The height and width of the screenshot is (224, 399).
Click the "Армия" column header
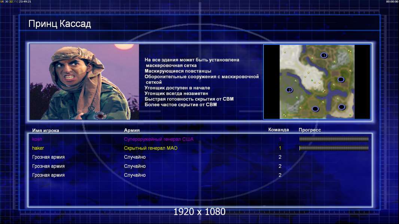(x=132, y=130)
